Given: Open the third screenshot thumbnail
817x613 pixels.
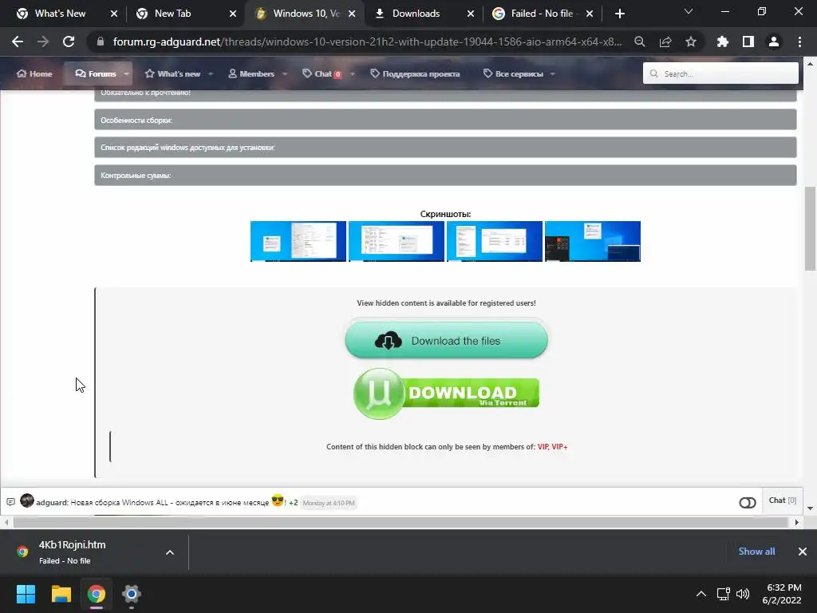Looking at the screenshot, I should pos(495,241).
